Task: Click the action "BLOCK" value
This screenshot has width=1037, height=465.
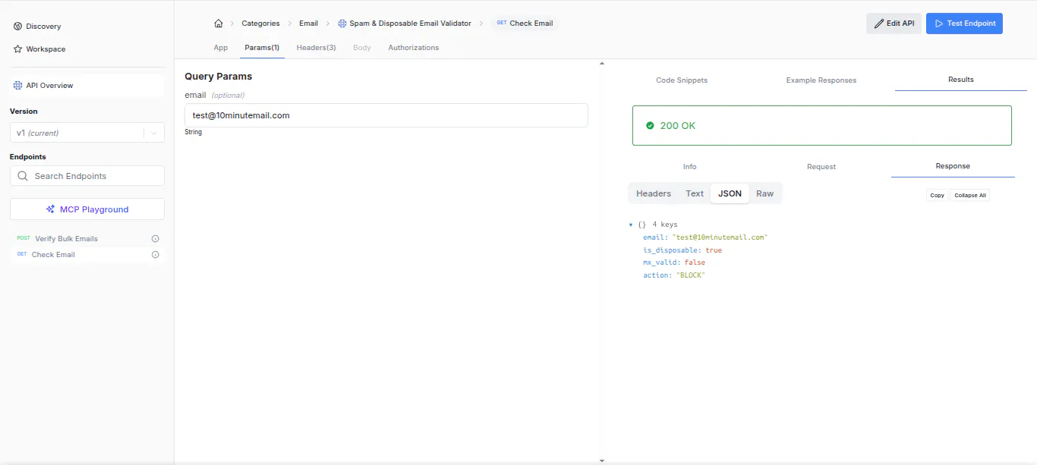Action: 691,275
